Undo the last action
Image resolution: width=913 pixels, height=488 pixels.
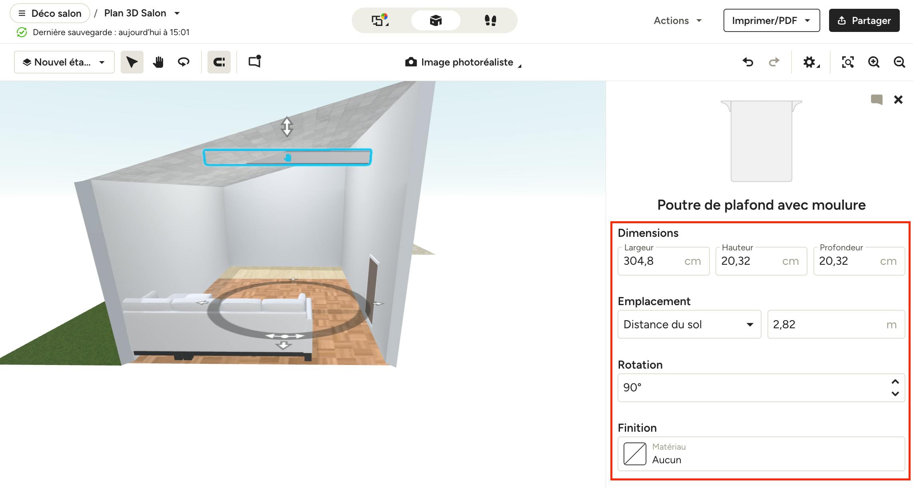(748, 62)
